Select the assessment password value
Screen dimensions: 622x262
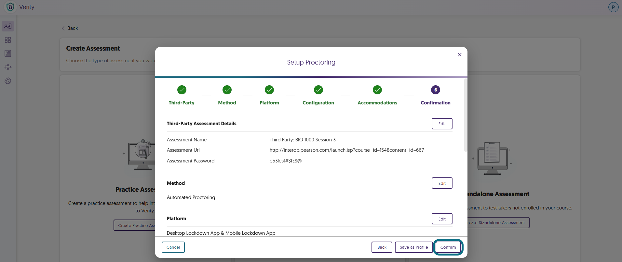pos(286,161)
